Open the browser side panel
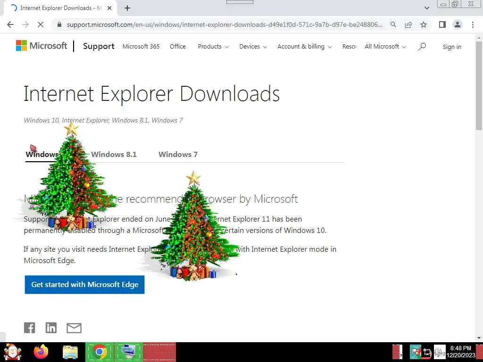483x362 pixels. tap(442, 25)
